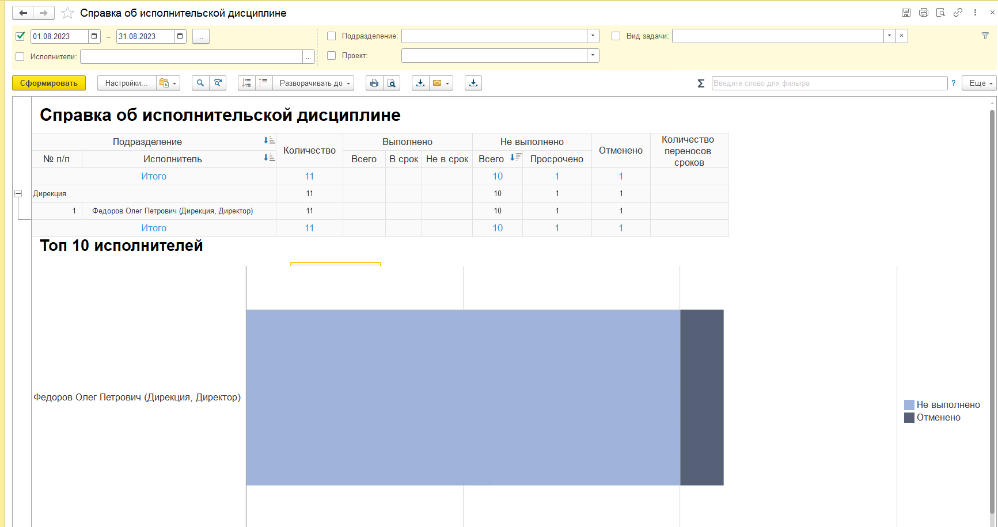
Task: Open the three-dot window menu
Action: [975, 13]
